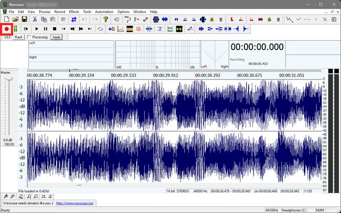Open the File menu

[x=12, y=12]
